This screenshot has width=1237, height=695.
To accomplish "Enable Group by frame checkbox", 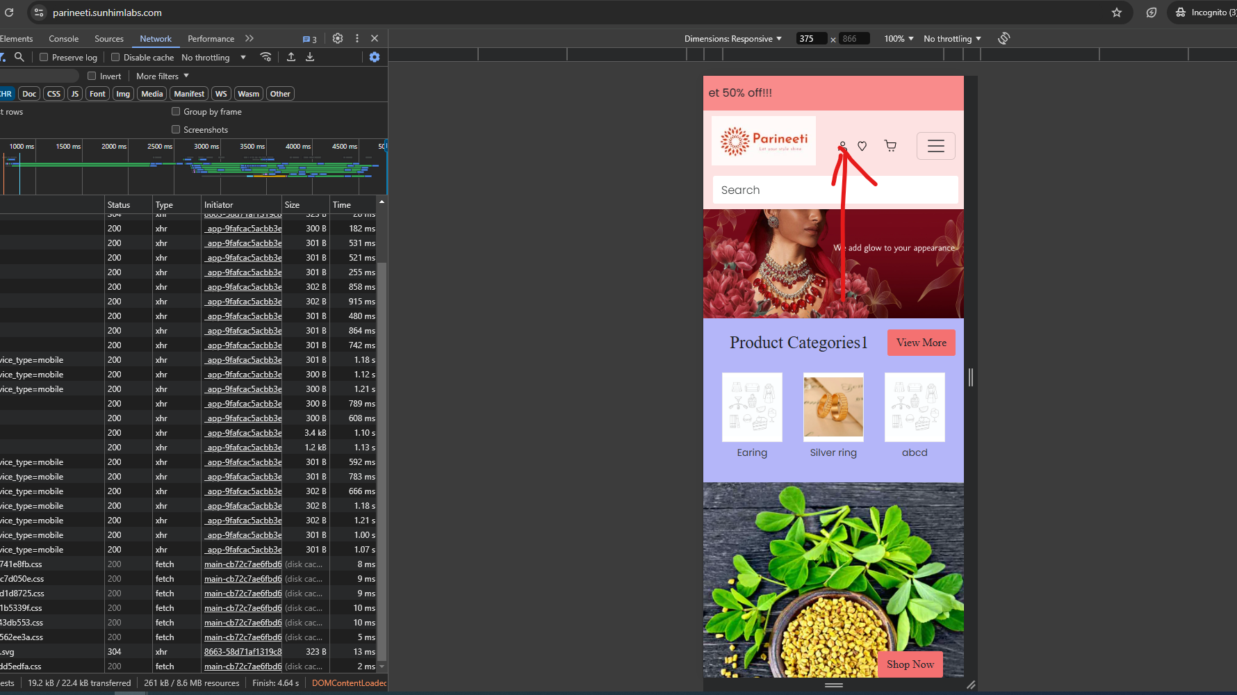I will pyautogui.click(x=176, y=112).
